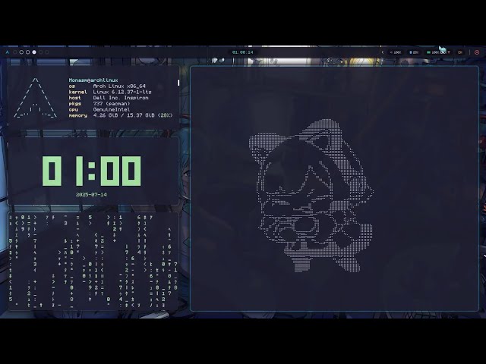The height and width of the screenshot is (364, 486).
Task: Select the active filled workspace dot
Action: (x=34, y=52)
